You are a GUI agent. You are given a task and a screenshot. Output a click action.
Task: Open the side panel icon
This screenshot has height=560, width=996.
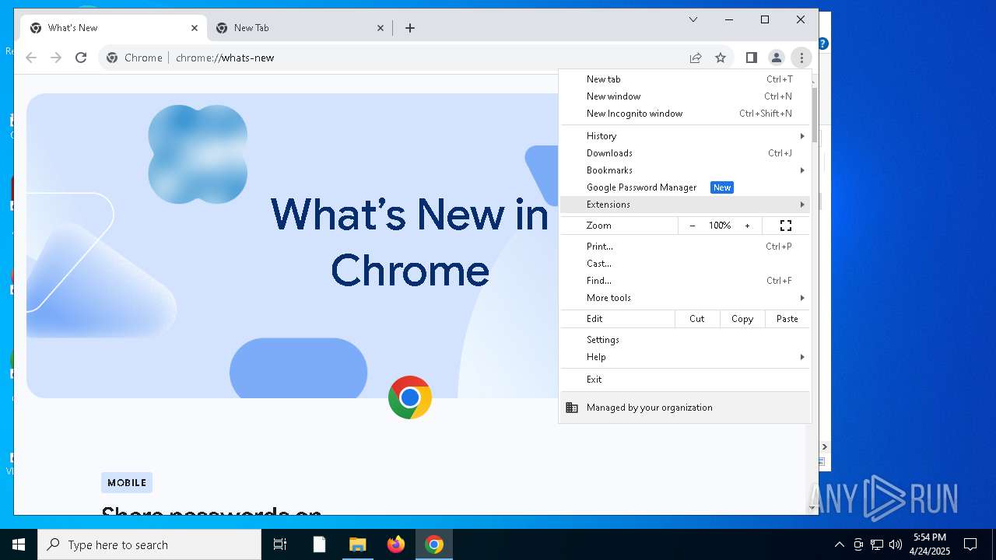(x=751, y=58)
